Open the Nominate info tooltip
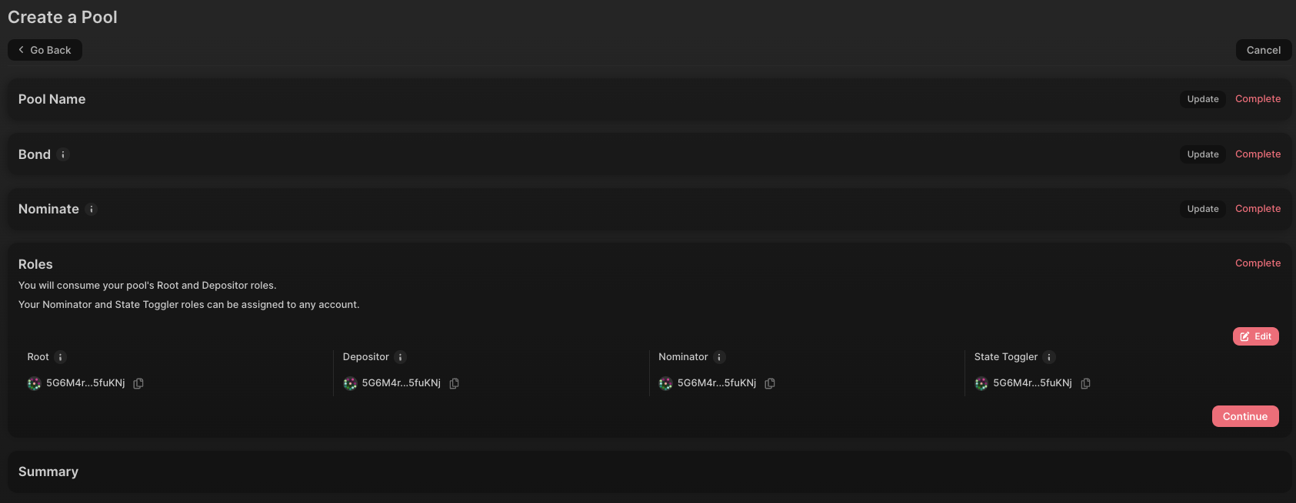Image resolution: width=1296 pixels, height=503 pixels. pyautogui.click(x=92, y=209)
